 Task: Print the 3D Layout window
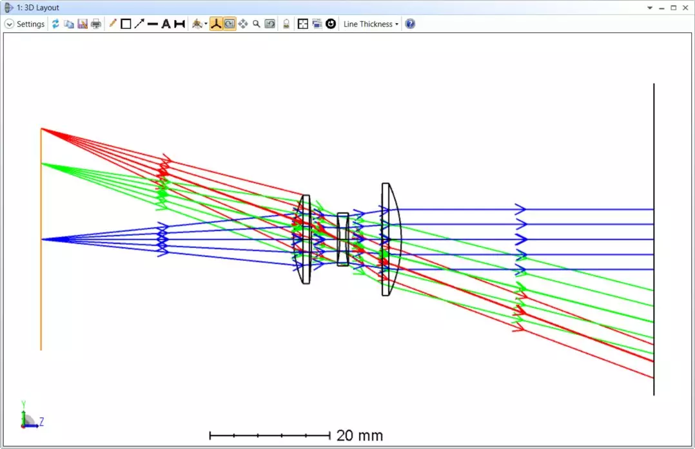click(x=96, y=24)
